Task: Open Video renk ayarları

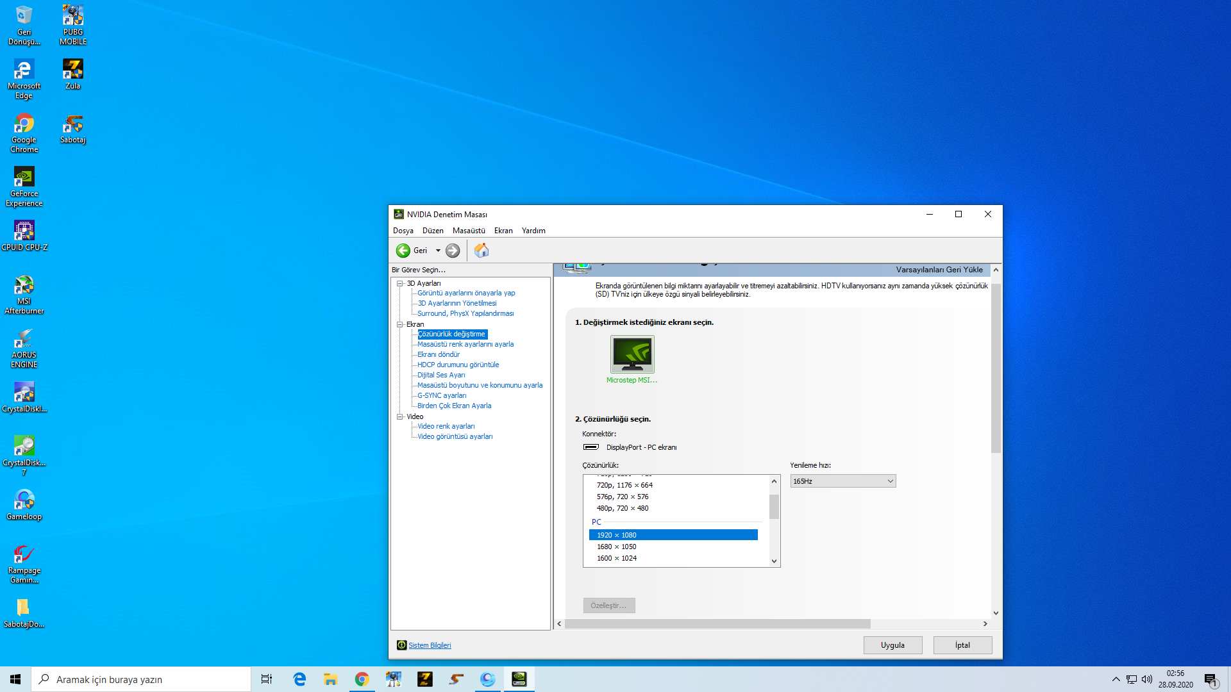Action: click(x=446, y=426)
